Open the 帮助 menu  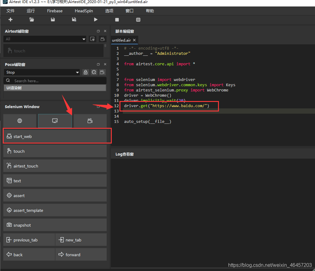click(x=150, y=11)
